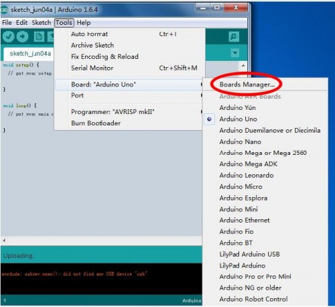
Task: Click the void setup() code line
Action: pyautogui.click(x=21, y=65)
